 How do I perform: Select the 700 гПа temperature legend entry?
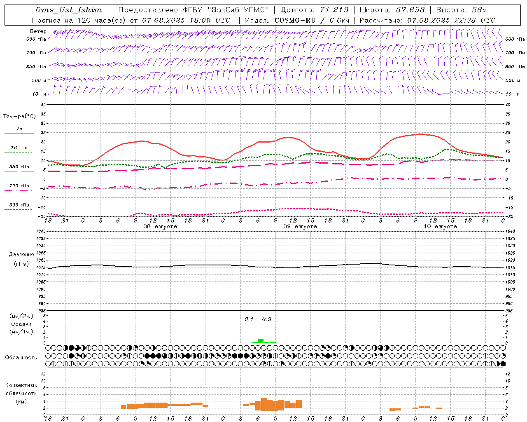19,186
